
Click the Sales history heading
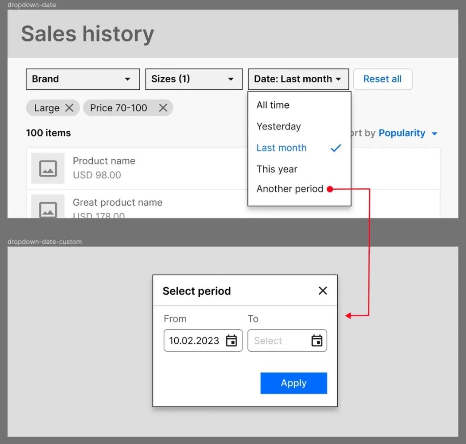pyautogui.click(x=87, y=34)
